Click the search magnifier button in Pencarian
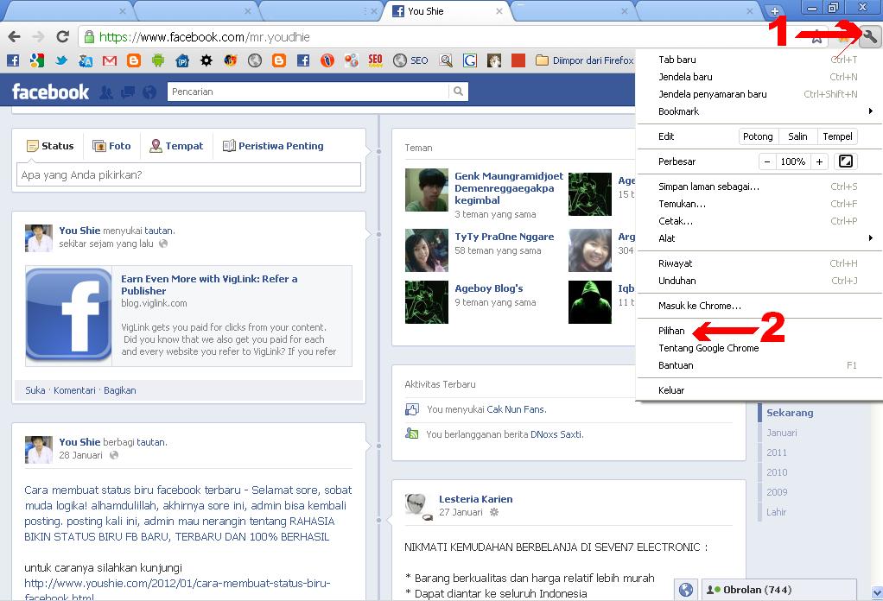883x601 pixels. [x=459, y=92]
